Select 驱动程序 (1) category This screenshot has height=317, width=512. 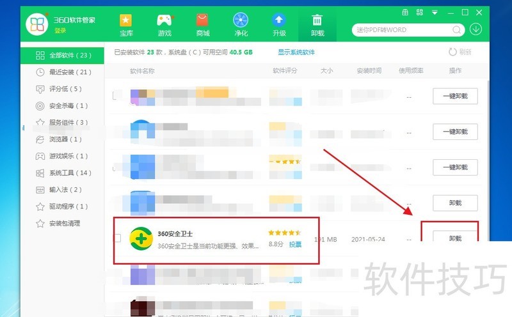point(62,206)
